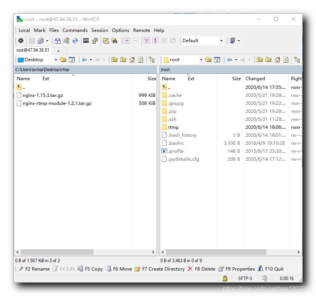Toggle the remote panel directory tree

coord(297,60)
